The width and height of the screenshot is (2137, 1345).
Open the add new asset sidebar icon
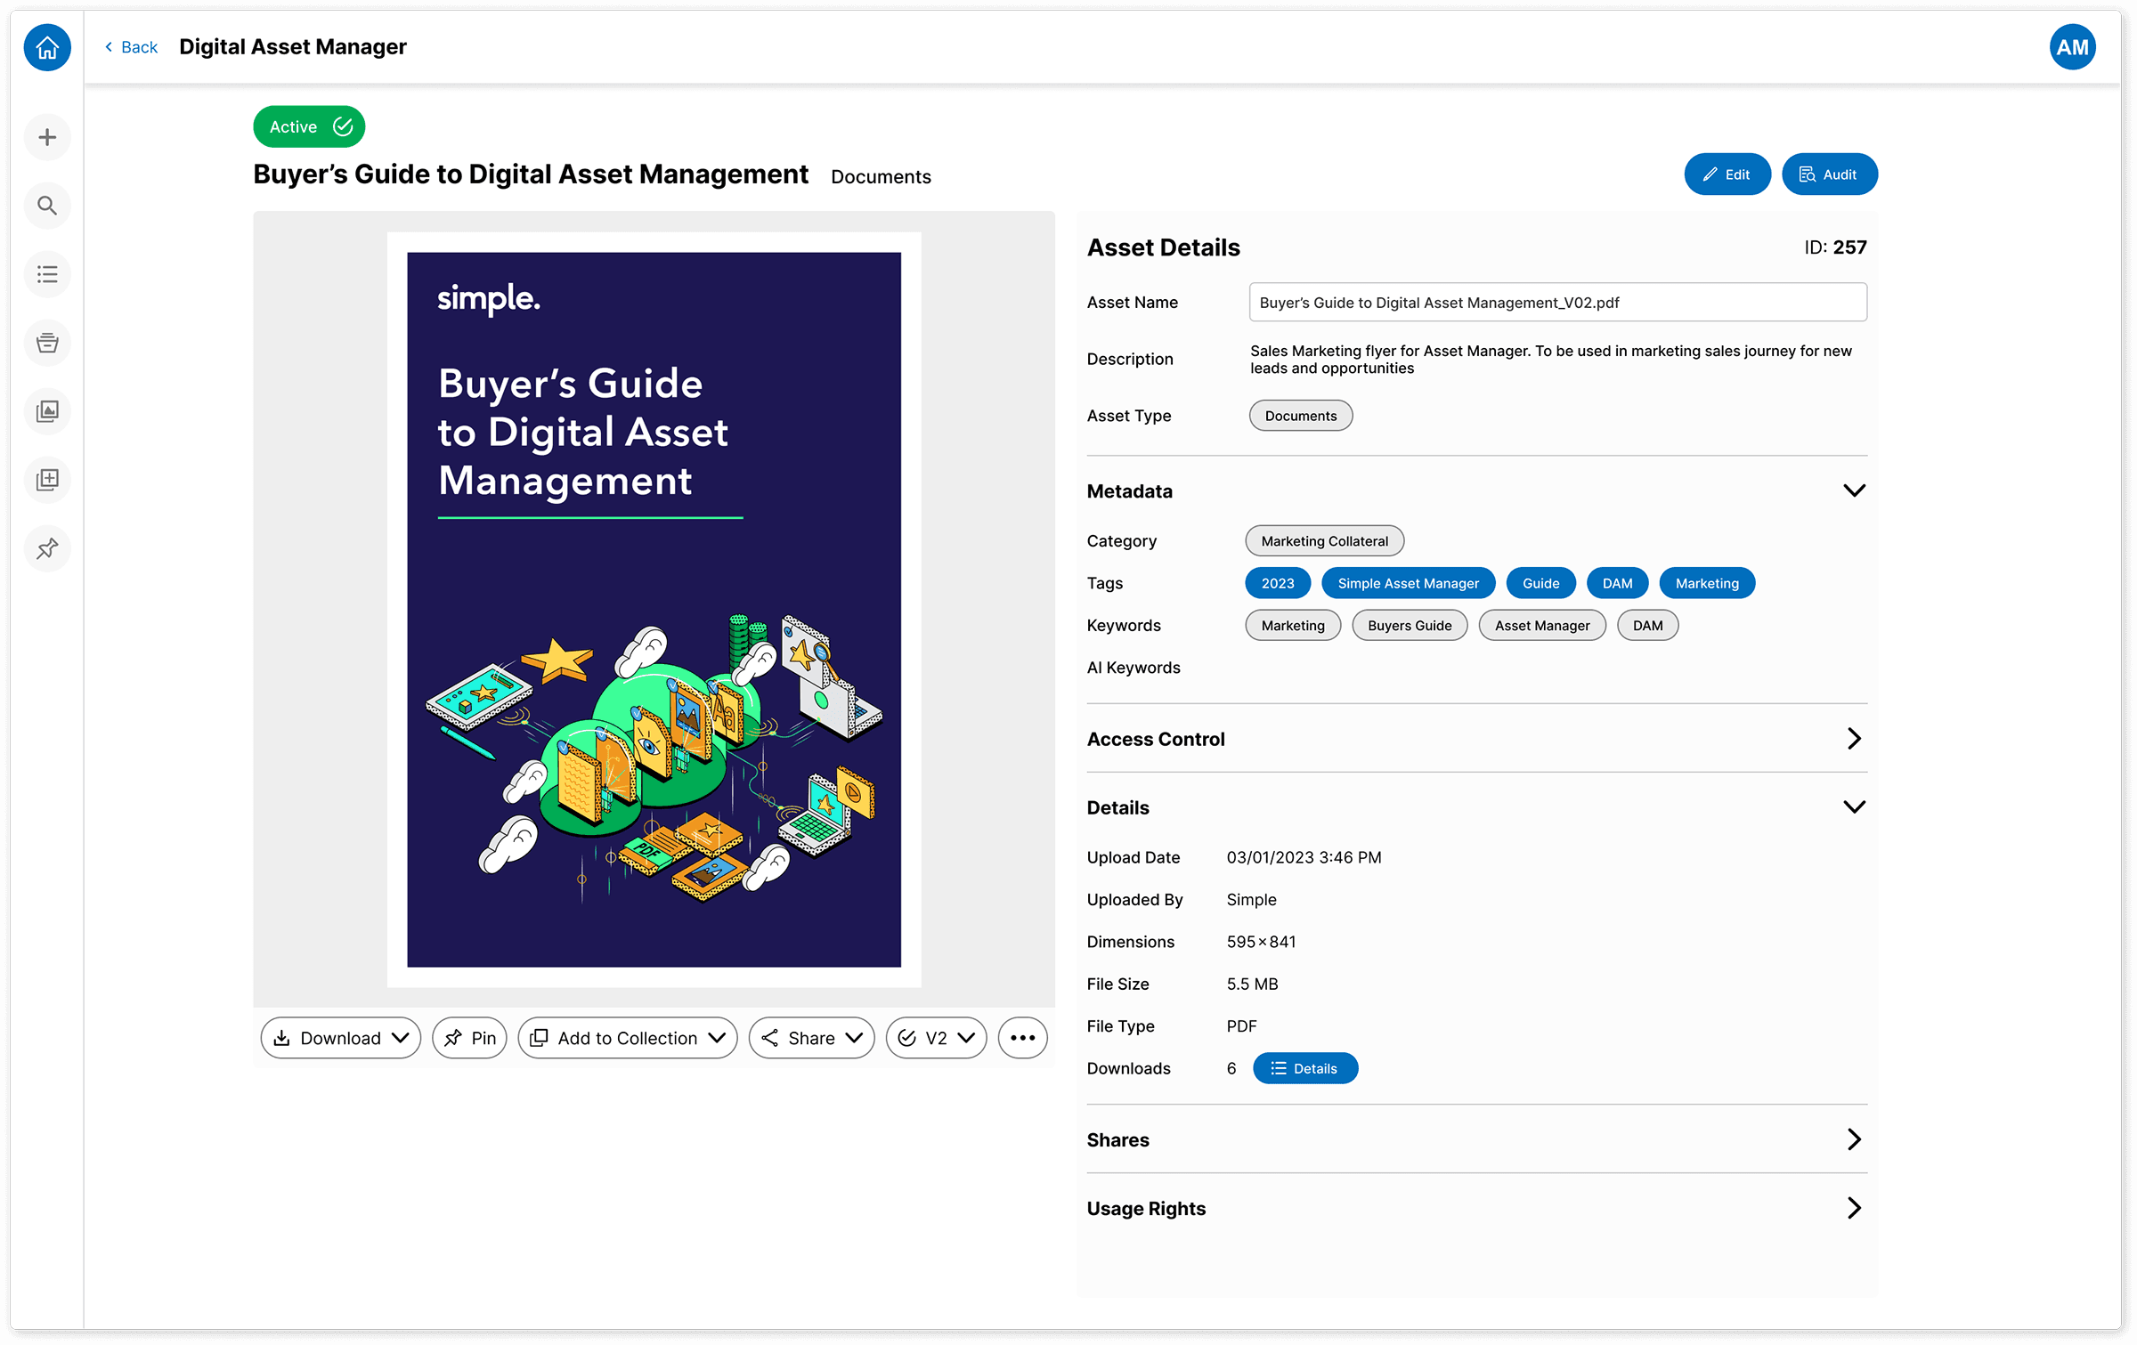coord(46,137)
